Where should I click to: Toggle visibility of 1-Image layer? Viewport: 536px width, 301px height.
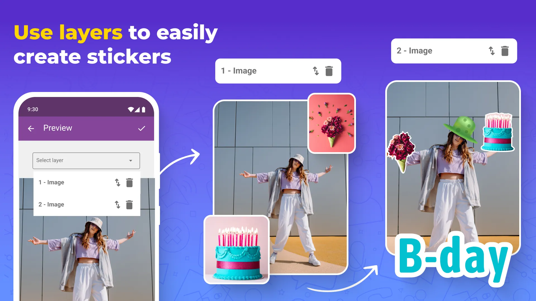[316, 71]
